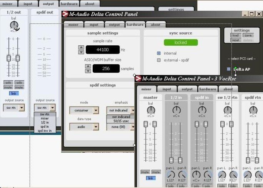This screenshot has width=263, height=188.
Task: Click the M-Audio logo in Delta Control Panel title
Action: 65,14
